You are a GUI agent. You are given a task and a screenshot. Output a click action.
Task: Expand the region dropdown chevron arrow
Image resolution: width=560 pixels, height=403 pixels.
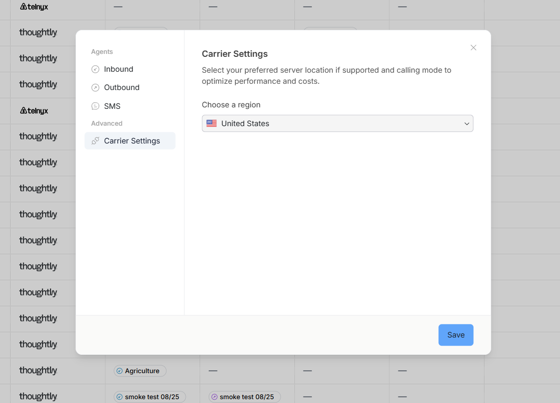click(466, 124)
